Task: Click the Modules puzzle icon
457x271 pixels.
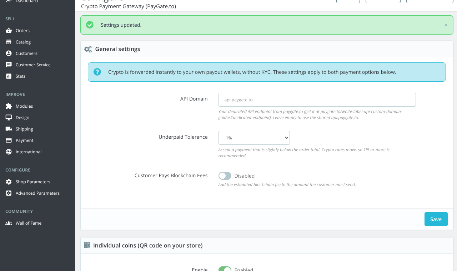Action: pos(9,106)
